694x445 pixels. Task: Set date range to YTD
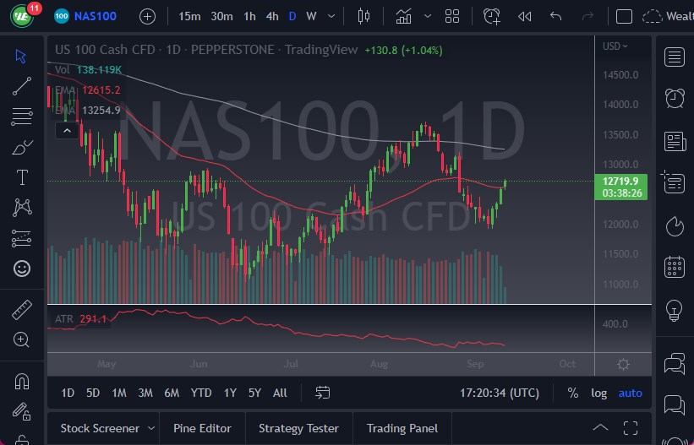pyautogui.click(x=201, y=393)
